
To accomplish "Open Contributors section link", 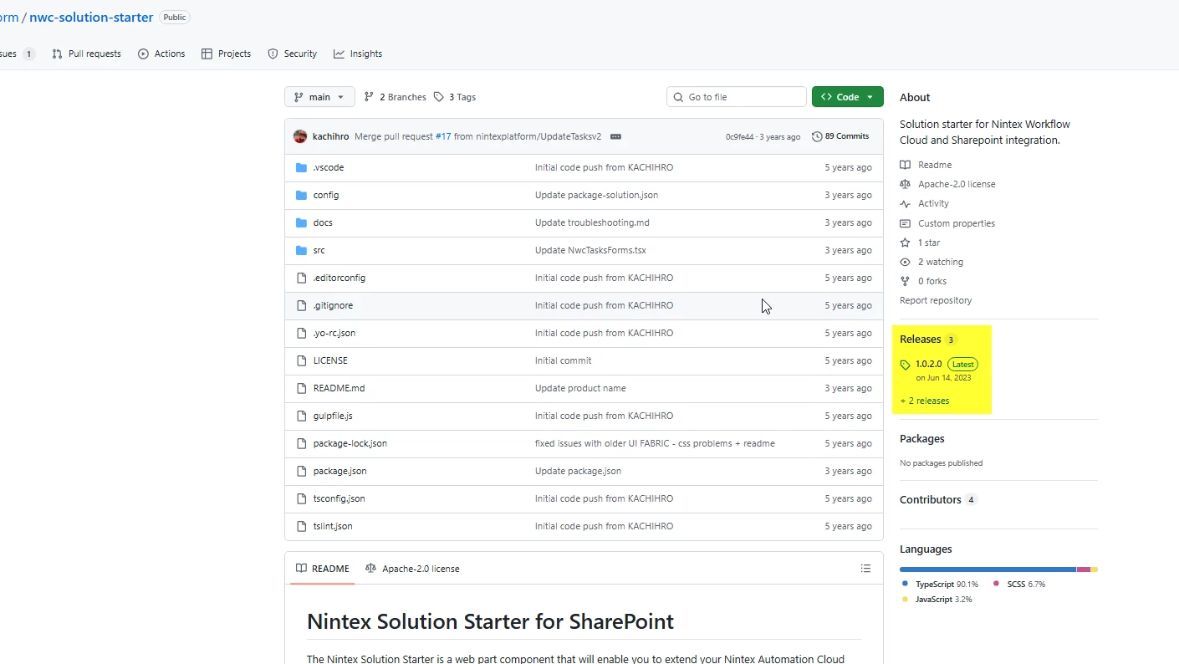I will coord(931,500).
